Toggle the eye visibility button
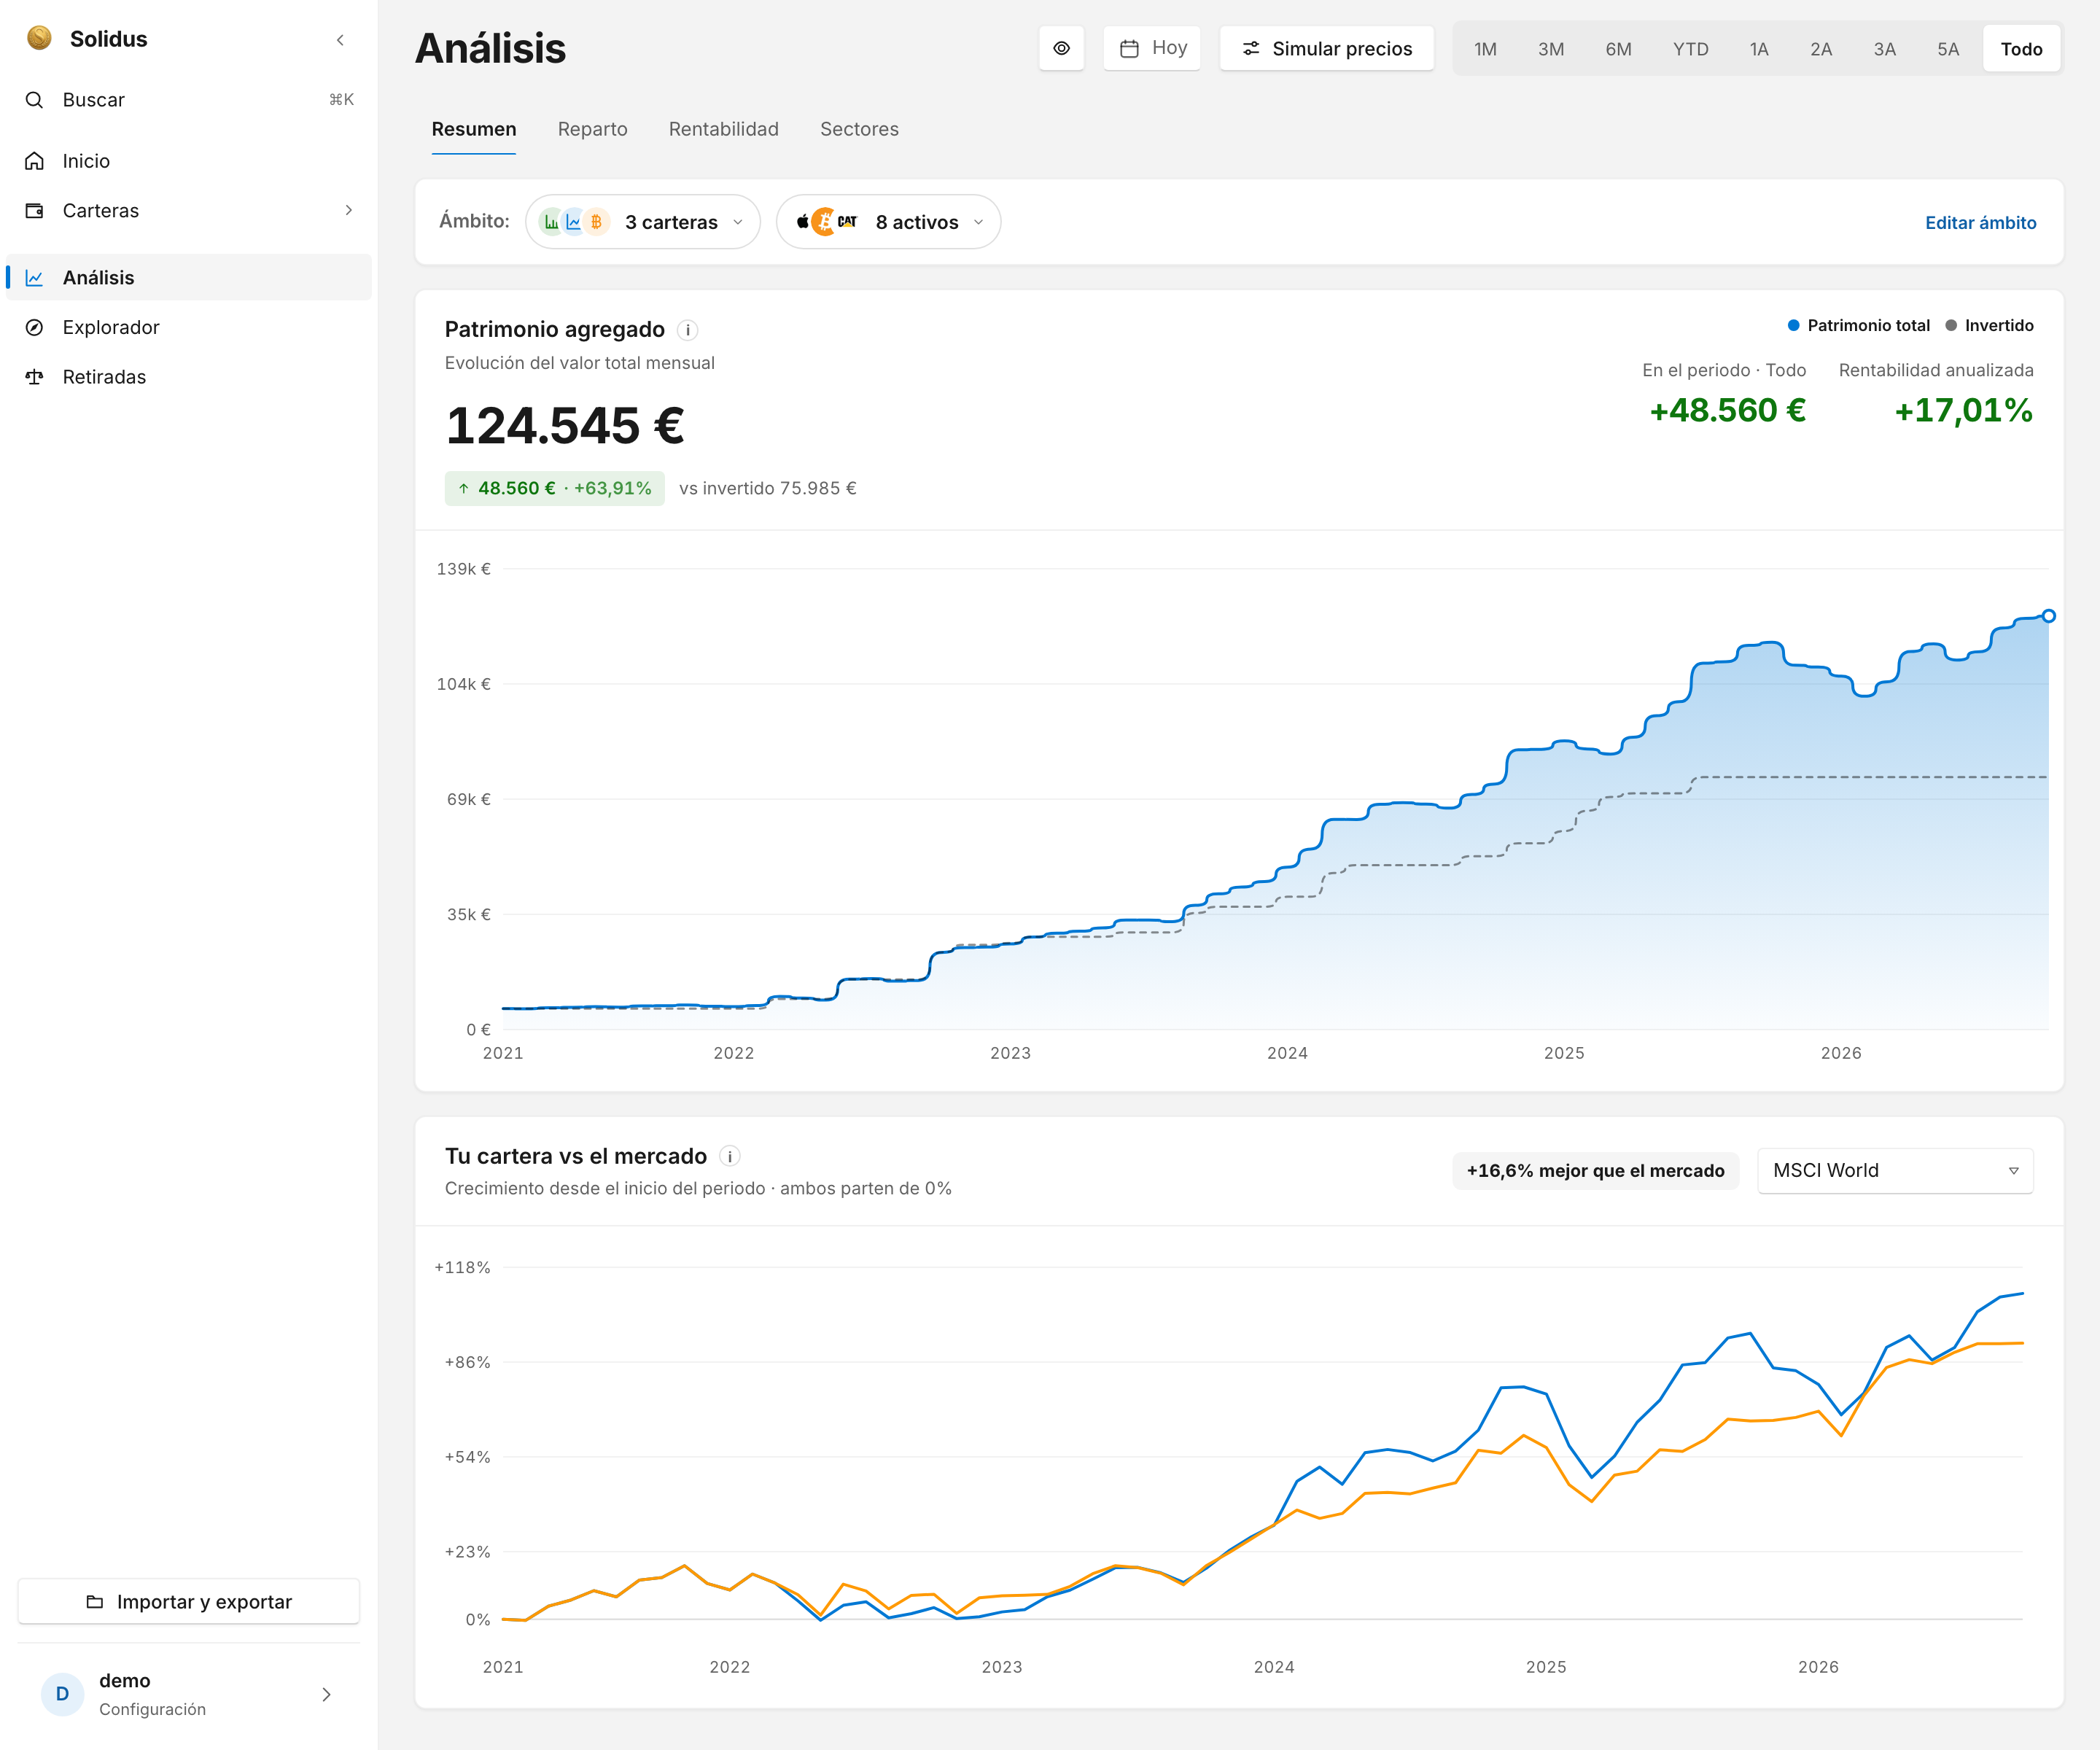This screenshot has width=2100, height=1750. [x=1061, y=48]
